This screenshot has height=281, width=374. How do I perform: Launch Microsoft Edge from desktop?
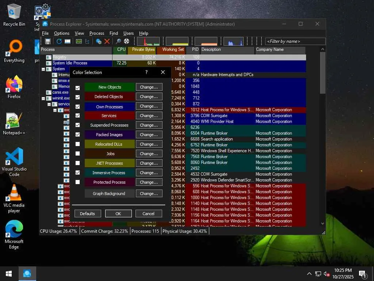14,235
